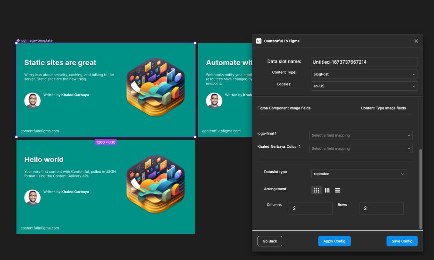Click the Contentful To Figma plugin icon
Screen dimensions: 434x260
point(259,41)
